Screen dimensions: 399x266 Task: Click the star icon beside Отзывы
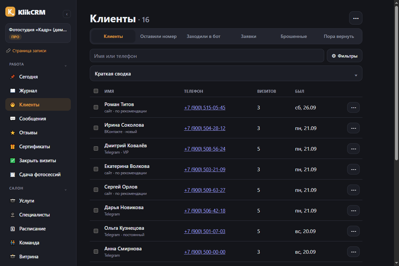pyautogui.click(x=13, y=133)
